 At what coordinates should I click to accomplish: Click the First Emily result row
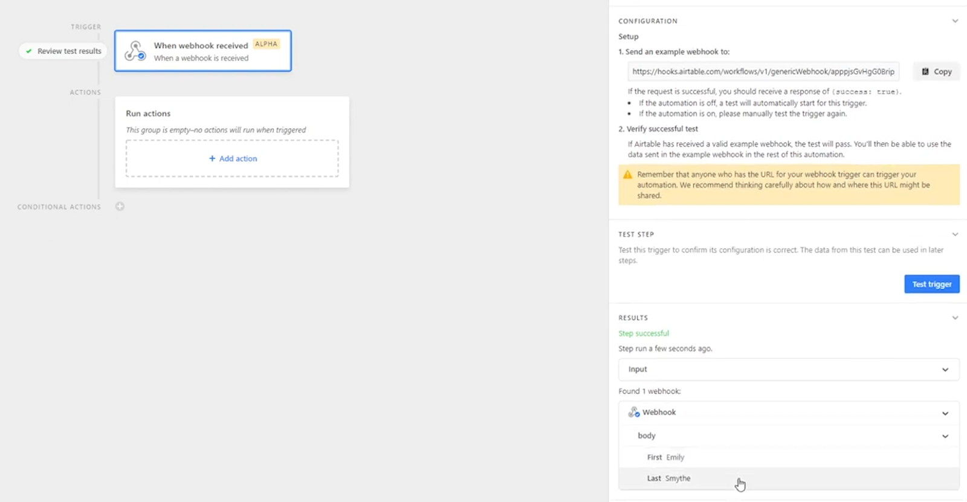tap(789, 457)
